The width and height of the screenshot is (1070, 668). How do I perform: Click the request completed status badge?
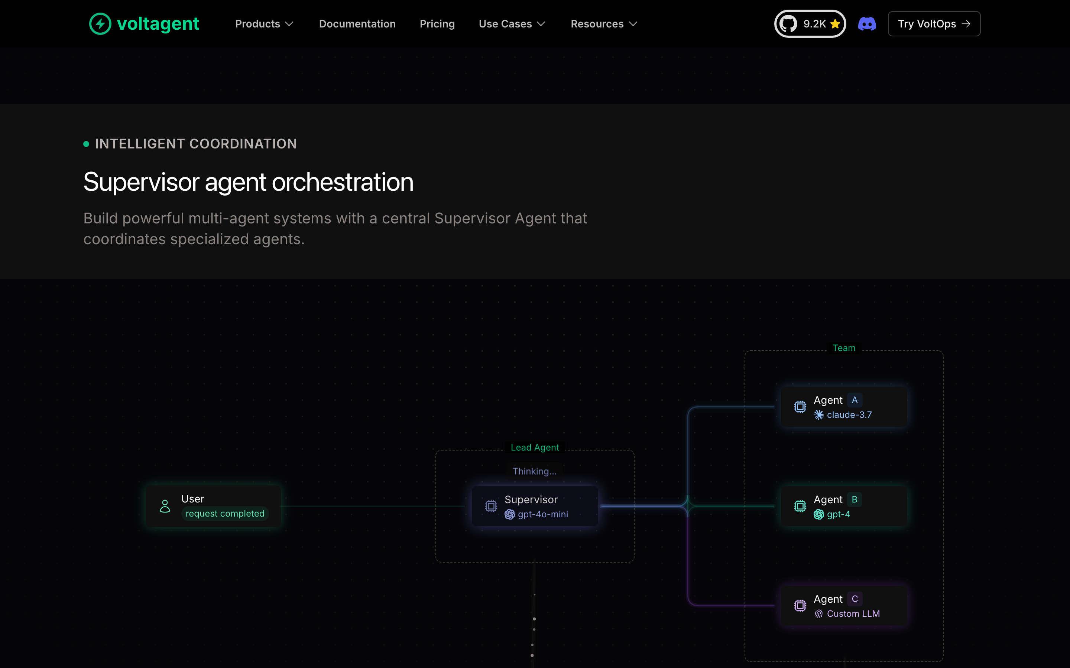click(x=225, y=513)
